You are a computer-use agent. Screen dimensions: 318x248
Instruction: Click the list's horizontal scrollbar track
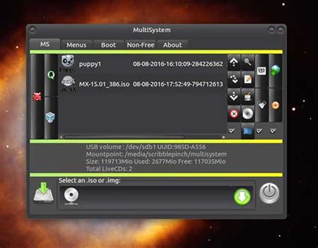point(142,137)
